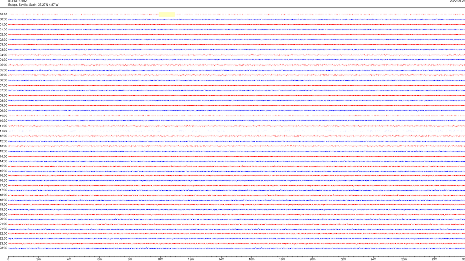Select the 19:30 row time label
Image resolution: width=465 pixels, height=261 pixels.
click(3, 210)
